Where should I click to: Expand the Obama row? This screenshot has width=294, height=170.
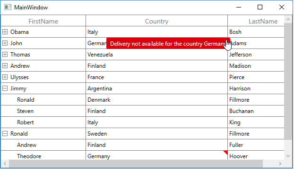(5, 32)
